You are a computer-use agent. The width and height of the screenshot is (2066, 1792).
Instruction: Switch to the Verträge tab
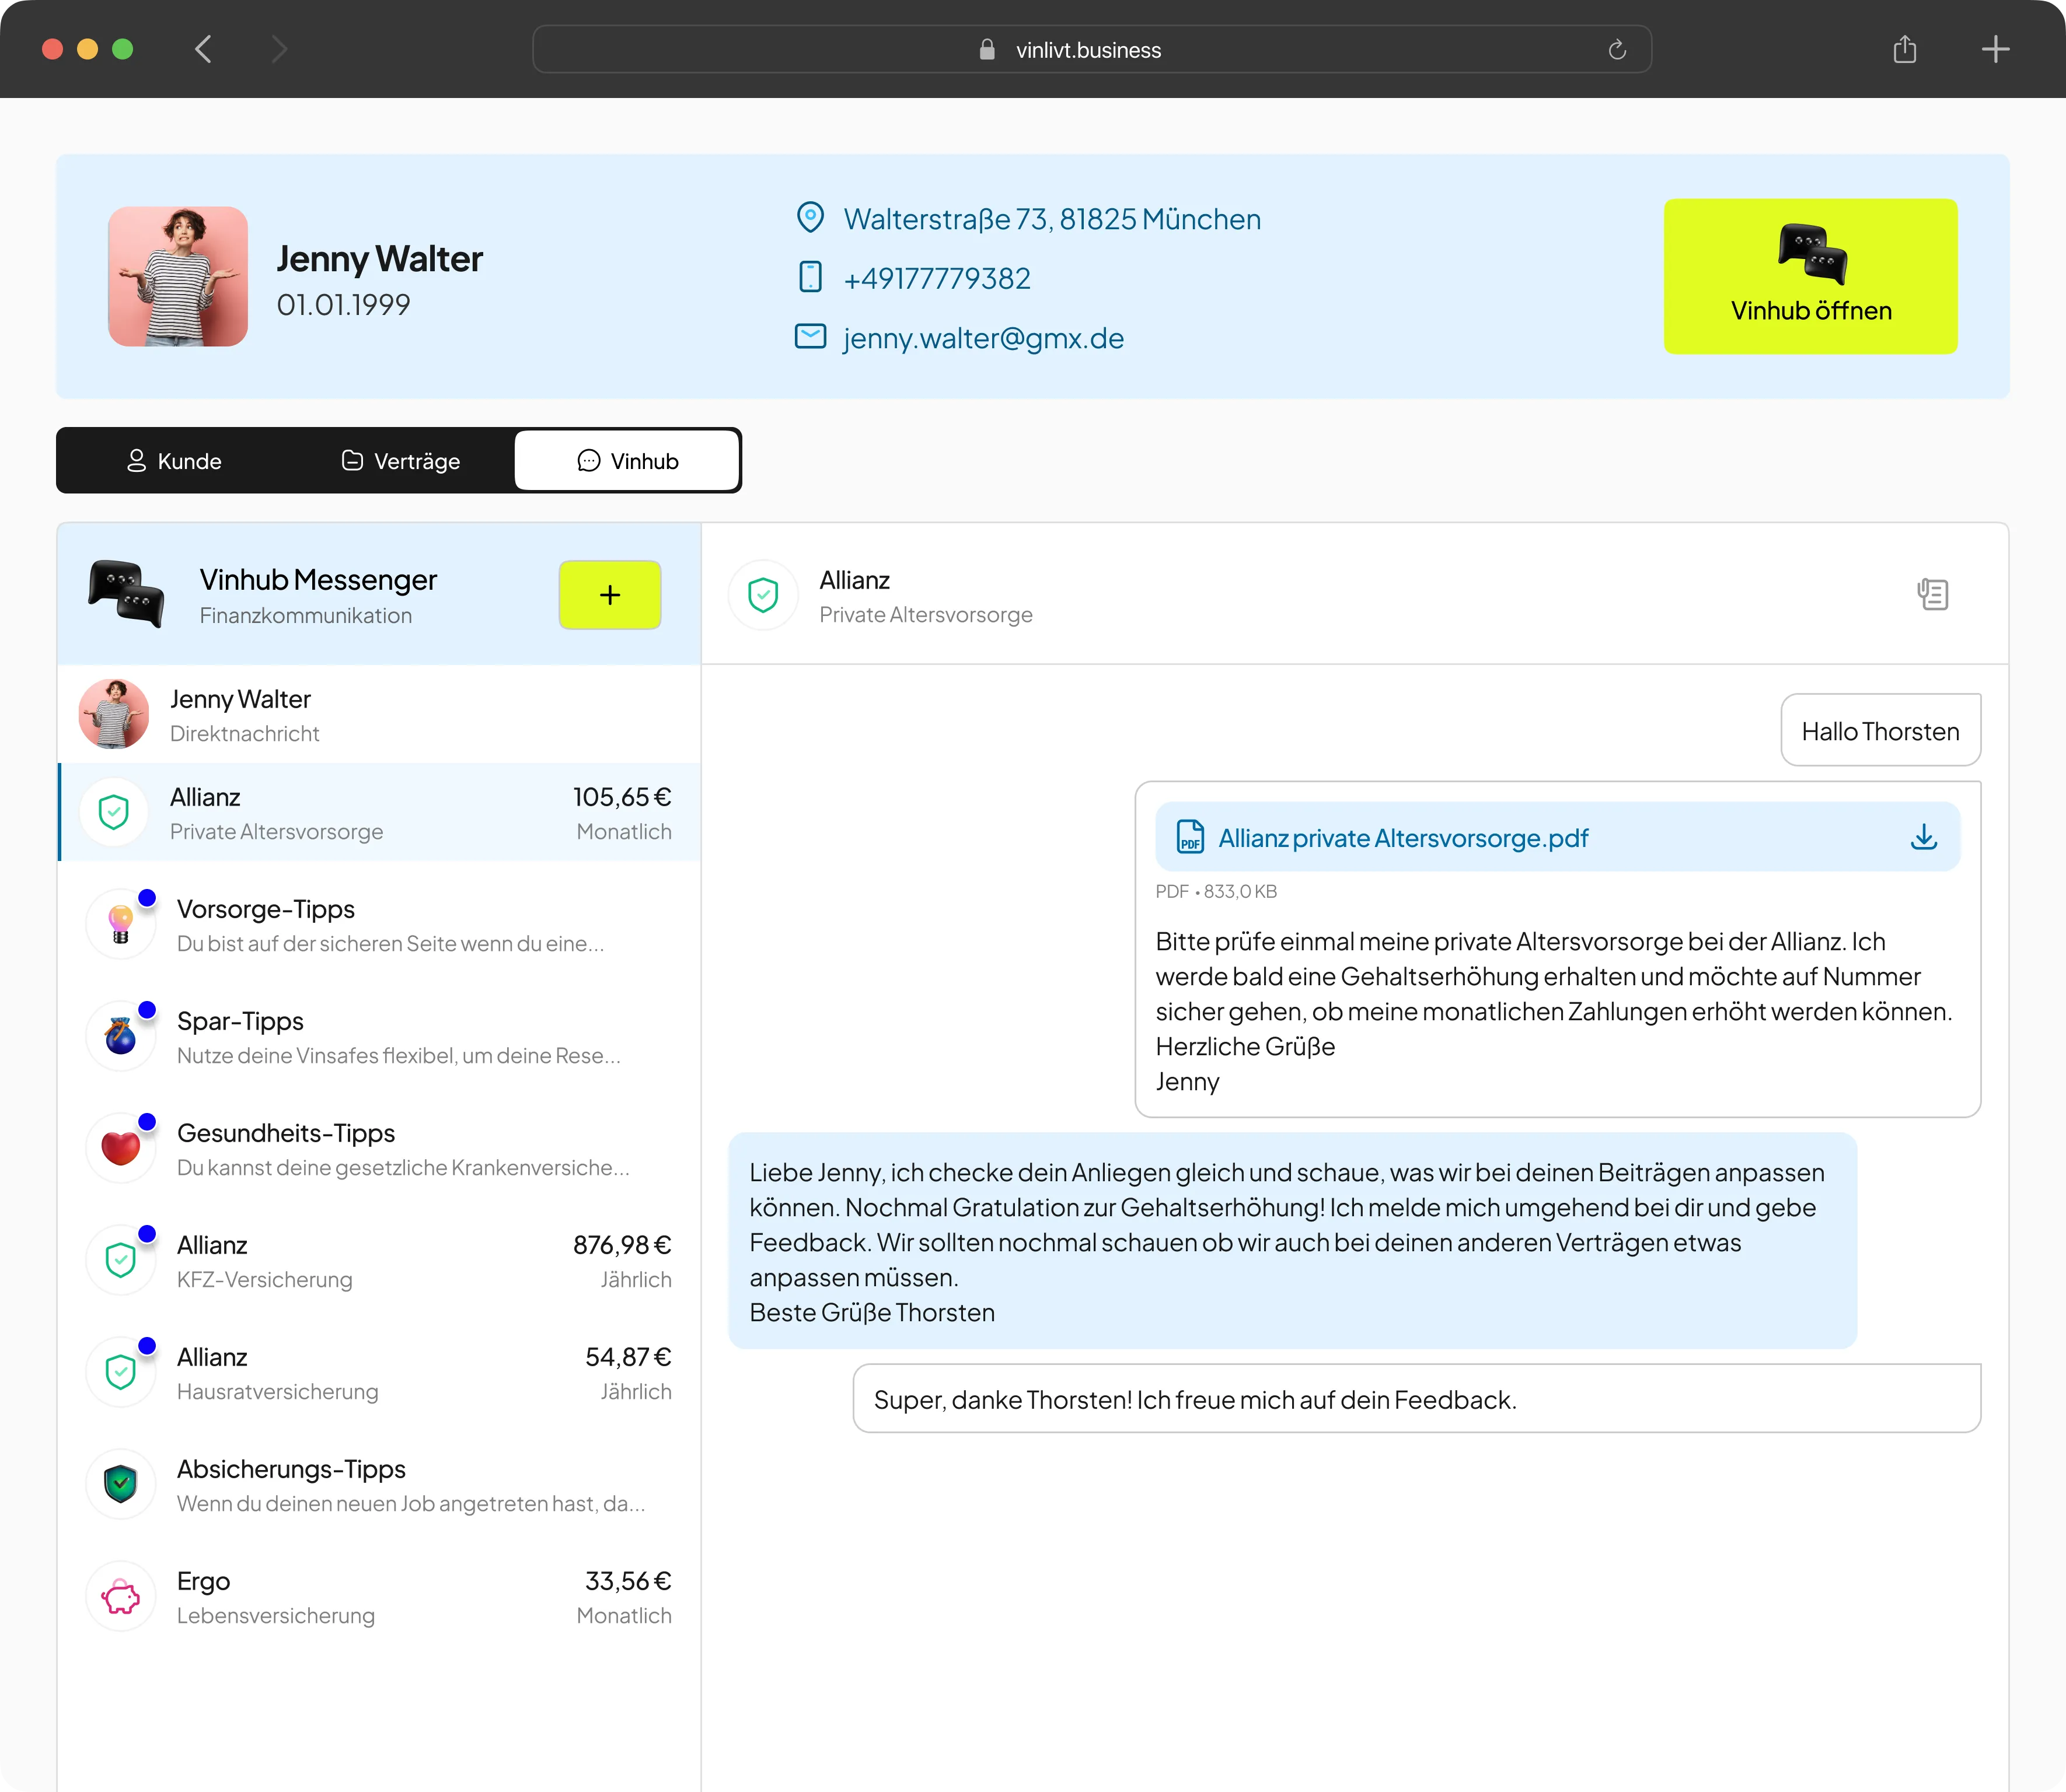[401, 461]
